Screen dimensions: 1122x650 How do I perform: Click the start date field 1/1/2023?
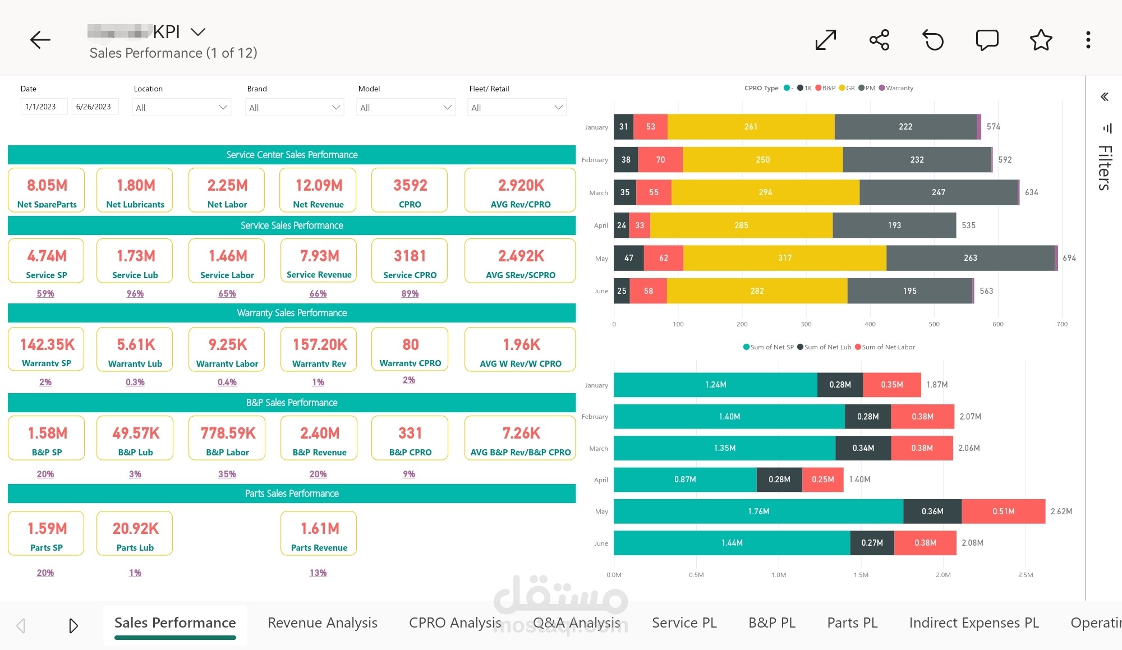44,107
